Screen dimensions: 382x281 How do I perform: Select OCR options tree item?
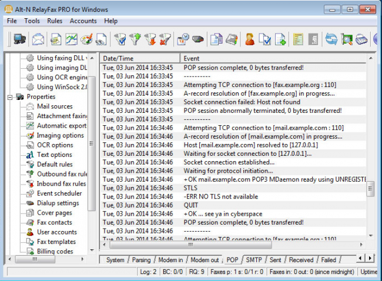(55, 145)
